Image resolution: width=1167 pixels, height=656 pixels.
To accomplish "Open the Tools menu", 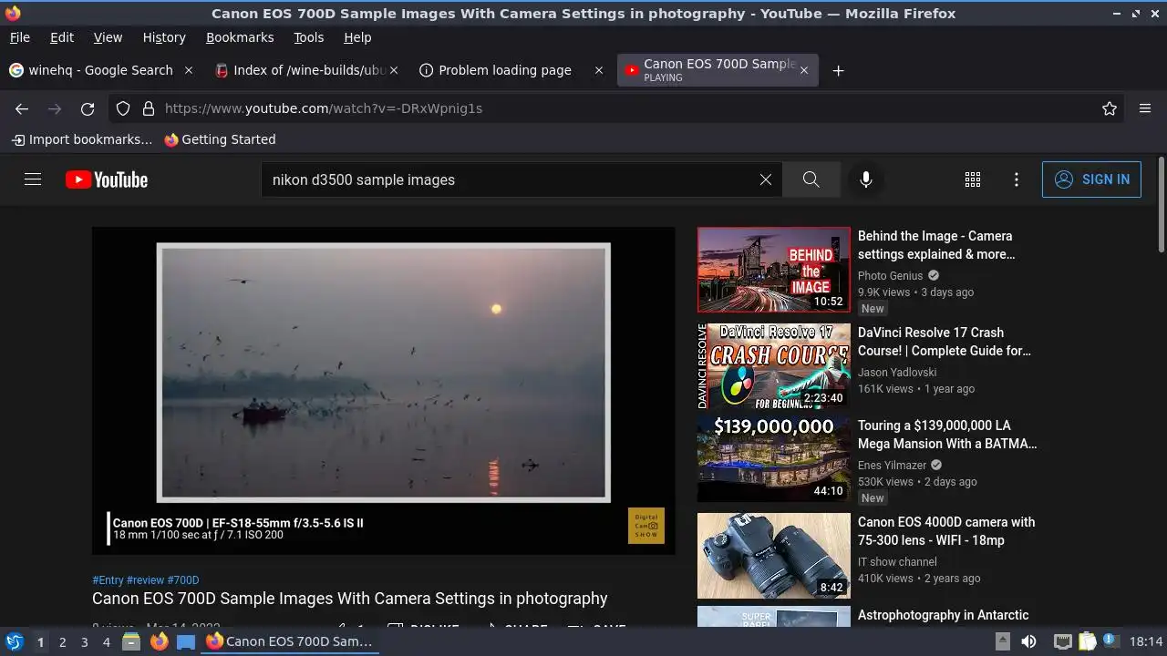I will tap(308, 37).
